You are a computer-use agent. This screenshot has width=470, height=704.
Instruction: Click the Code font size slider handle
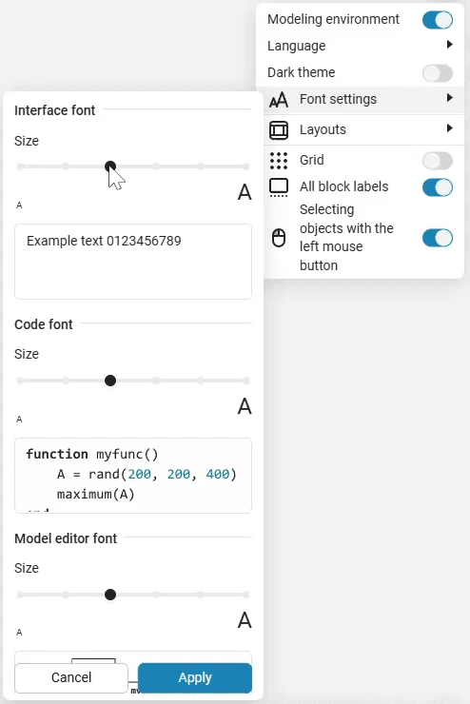[x=110, y=381]
